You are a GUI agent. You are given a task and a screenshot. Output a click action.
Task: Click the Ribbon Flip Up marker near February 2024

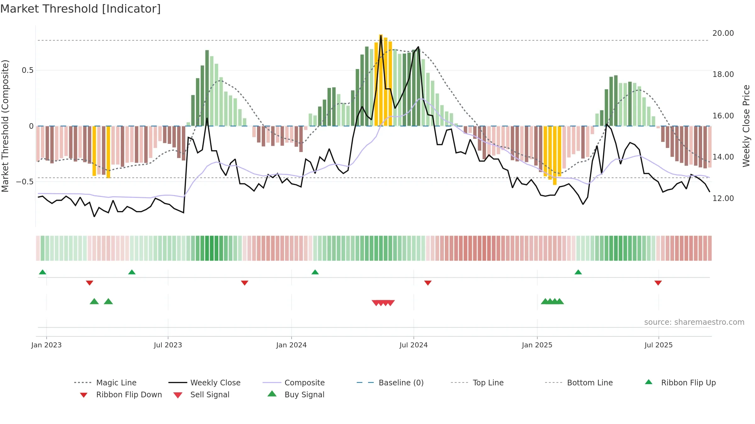tap(315, 272)
